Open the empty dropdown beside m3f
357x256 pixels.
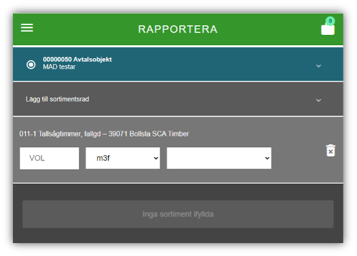point(219,158)
